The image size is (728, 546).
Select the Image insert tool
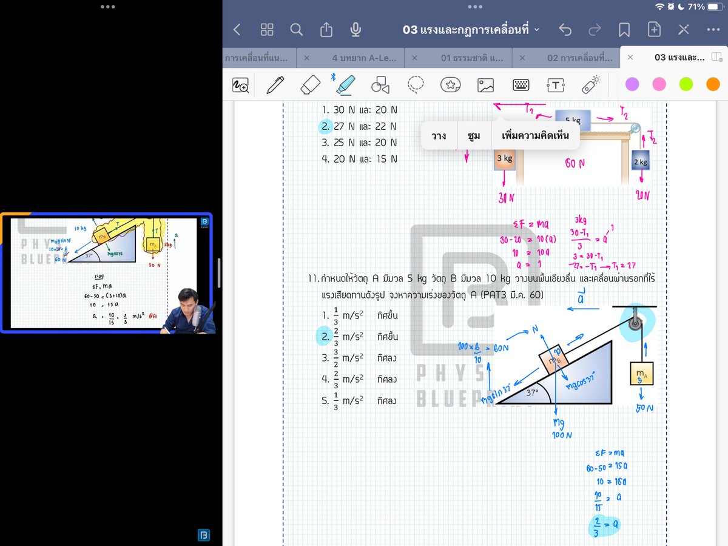pyautogui.click(x=485, y=86)
